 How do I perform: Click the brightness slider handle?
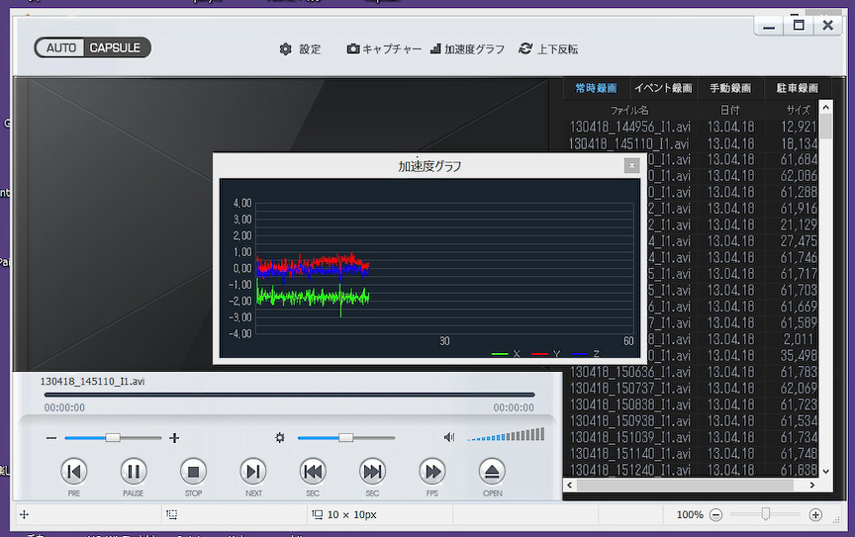click(345, 438)
